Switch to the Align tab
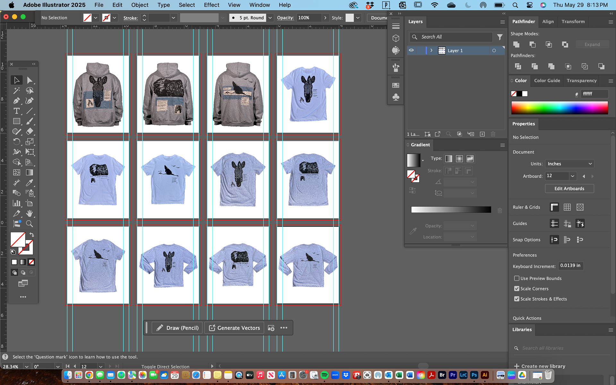 tap(548, 21)
